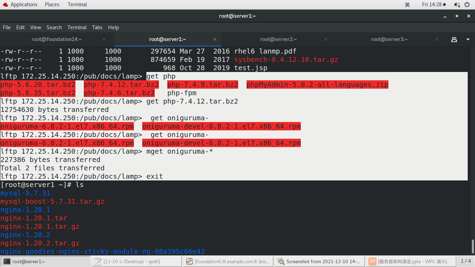Screen dimensions: 475x267
Task: Open the clock showing Fri 14:28
Action: (434, 5)
